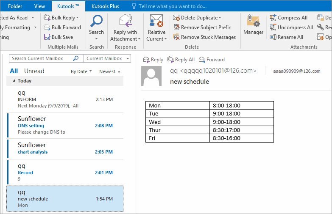The width and height of the screenshot is (332, 214).
Task: Select the Kutools tab
Action: [x=68, y=6]
